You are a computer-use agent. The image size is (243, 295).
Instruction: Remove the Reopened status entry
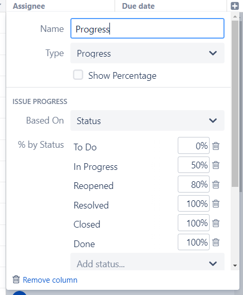pyautogui.click(x=216, y=184)
